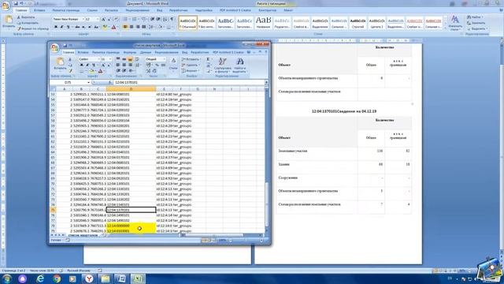The image size is (504, 284).
Task: Click the Excel Name Box field
Action: click(70, 82)
